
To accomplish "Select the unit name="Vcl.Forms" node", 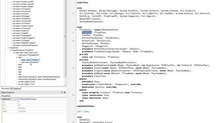I will tap(21, 14).
